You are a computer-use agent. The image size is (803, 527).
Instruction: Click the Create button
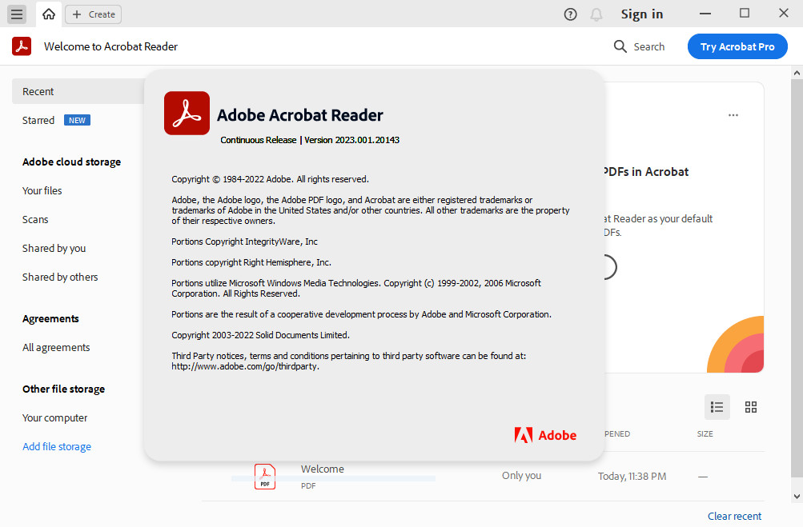click(93, 14)
